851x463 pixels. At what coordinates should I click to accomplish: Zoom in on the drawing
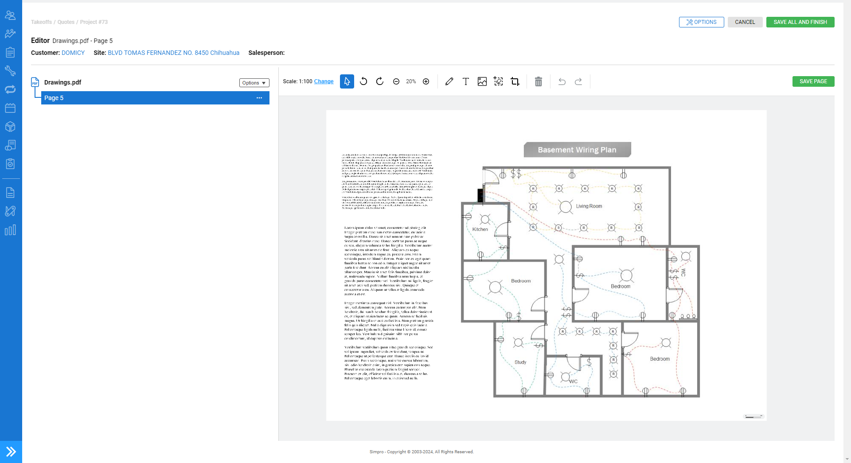pos(426,81)
